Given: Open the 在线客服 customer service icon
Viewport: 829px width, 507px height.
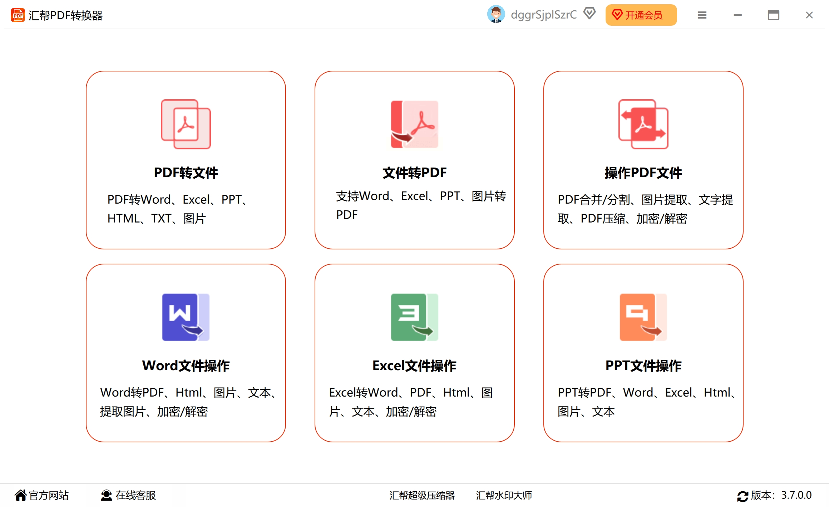Looking at the screenshot, I should (106, 495).
